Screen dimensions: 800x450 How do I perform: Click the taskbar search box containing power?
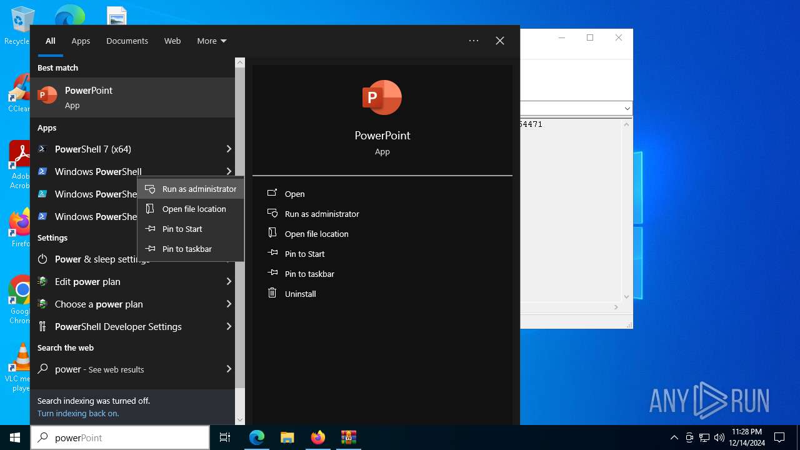[x=120, y=437]
